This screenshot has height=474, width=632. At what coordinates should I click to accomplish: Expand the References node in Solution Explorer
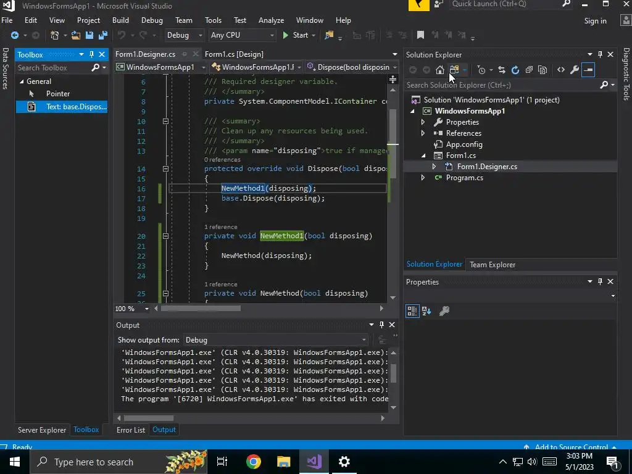click(423, 133)
